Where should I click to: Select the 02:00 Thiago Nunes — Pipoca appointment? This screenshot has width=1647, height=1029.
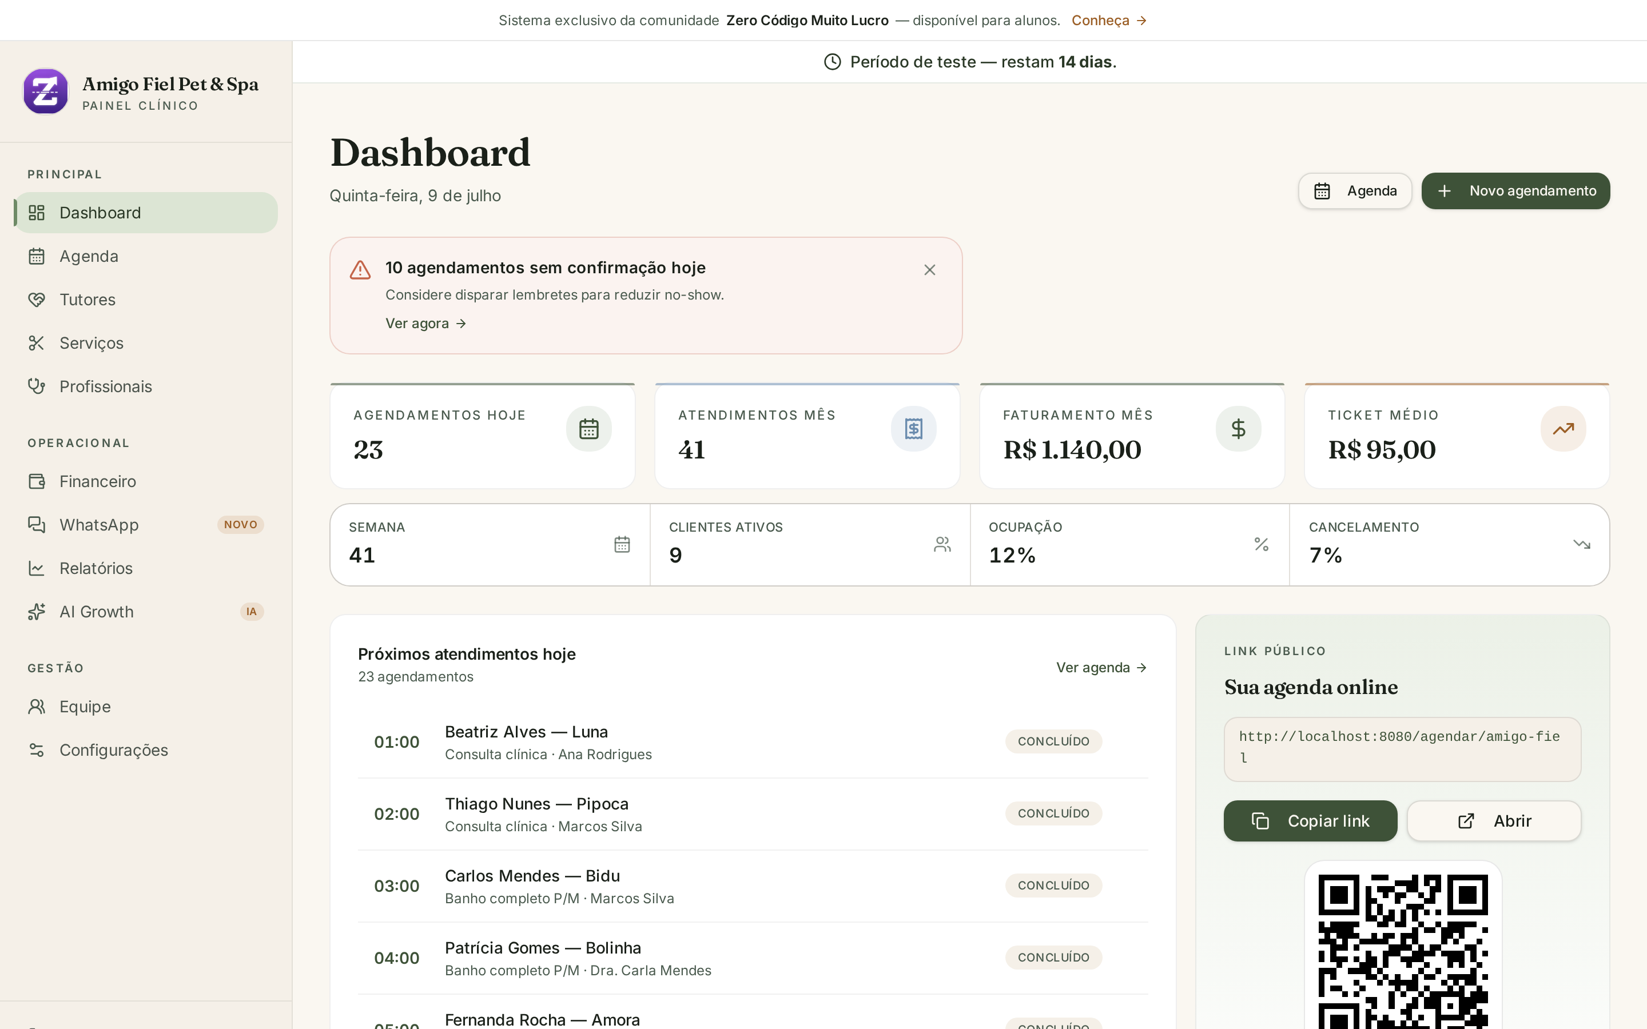coord(753,814)
